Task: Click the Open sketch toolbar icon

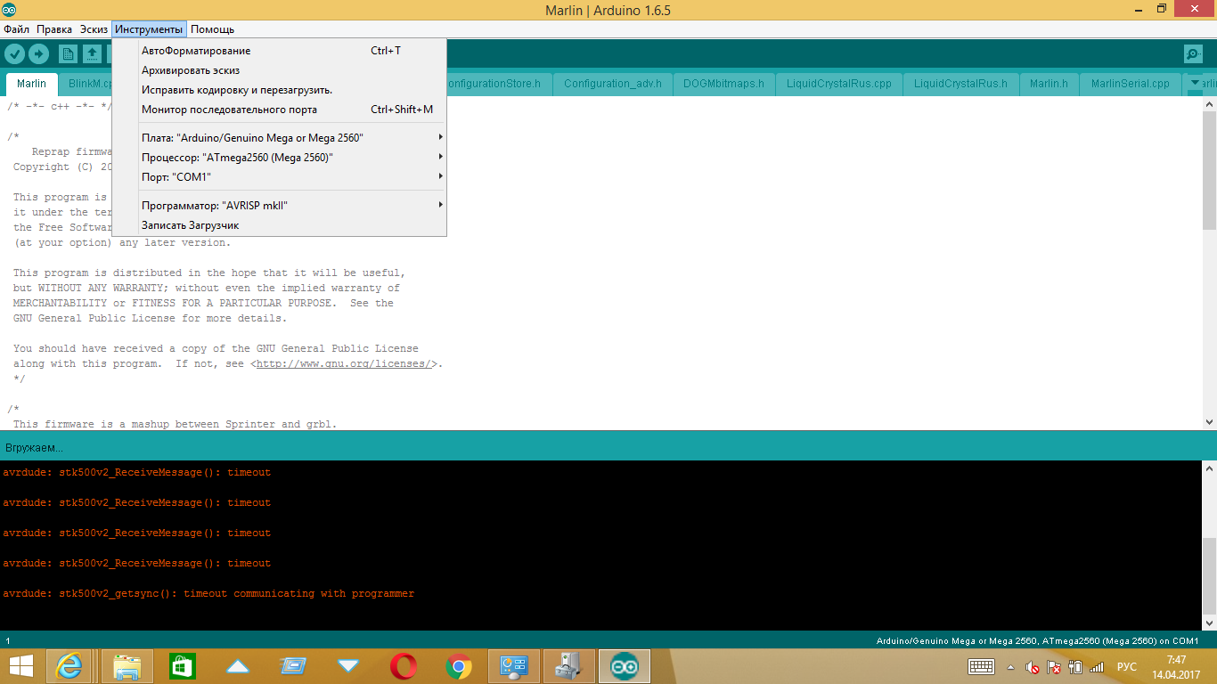Action: click(92, 53)
